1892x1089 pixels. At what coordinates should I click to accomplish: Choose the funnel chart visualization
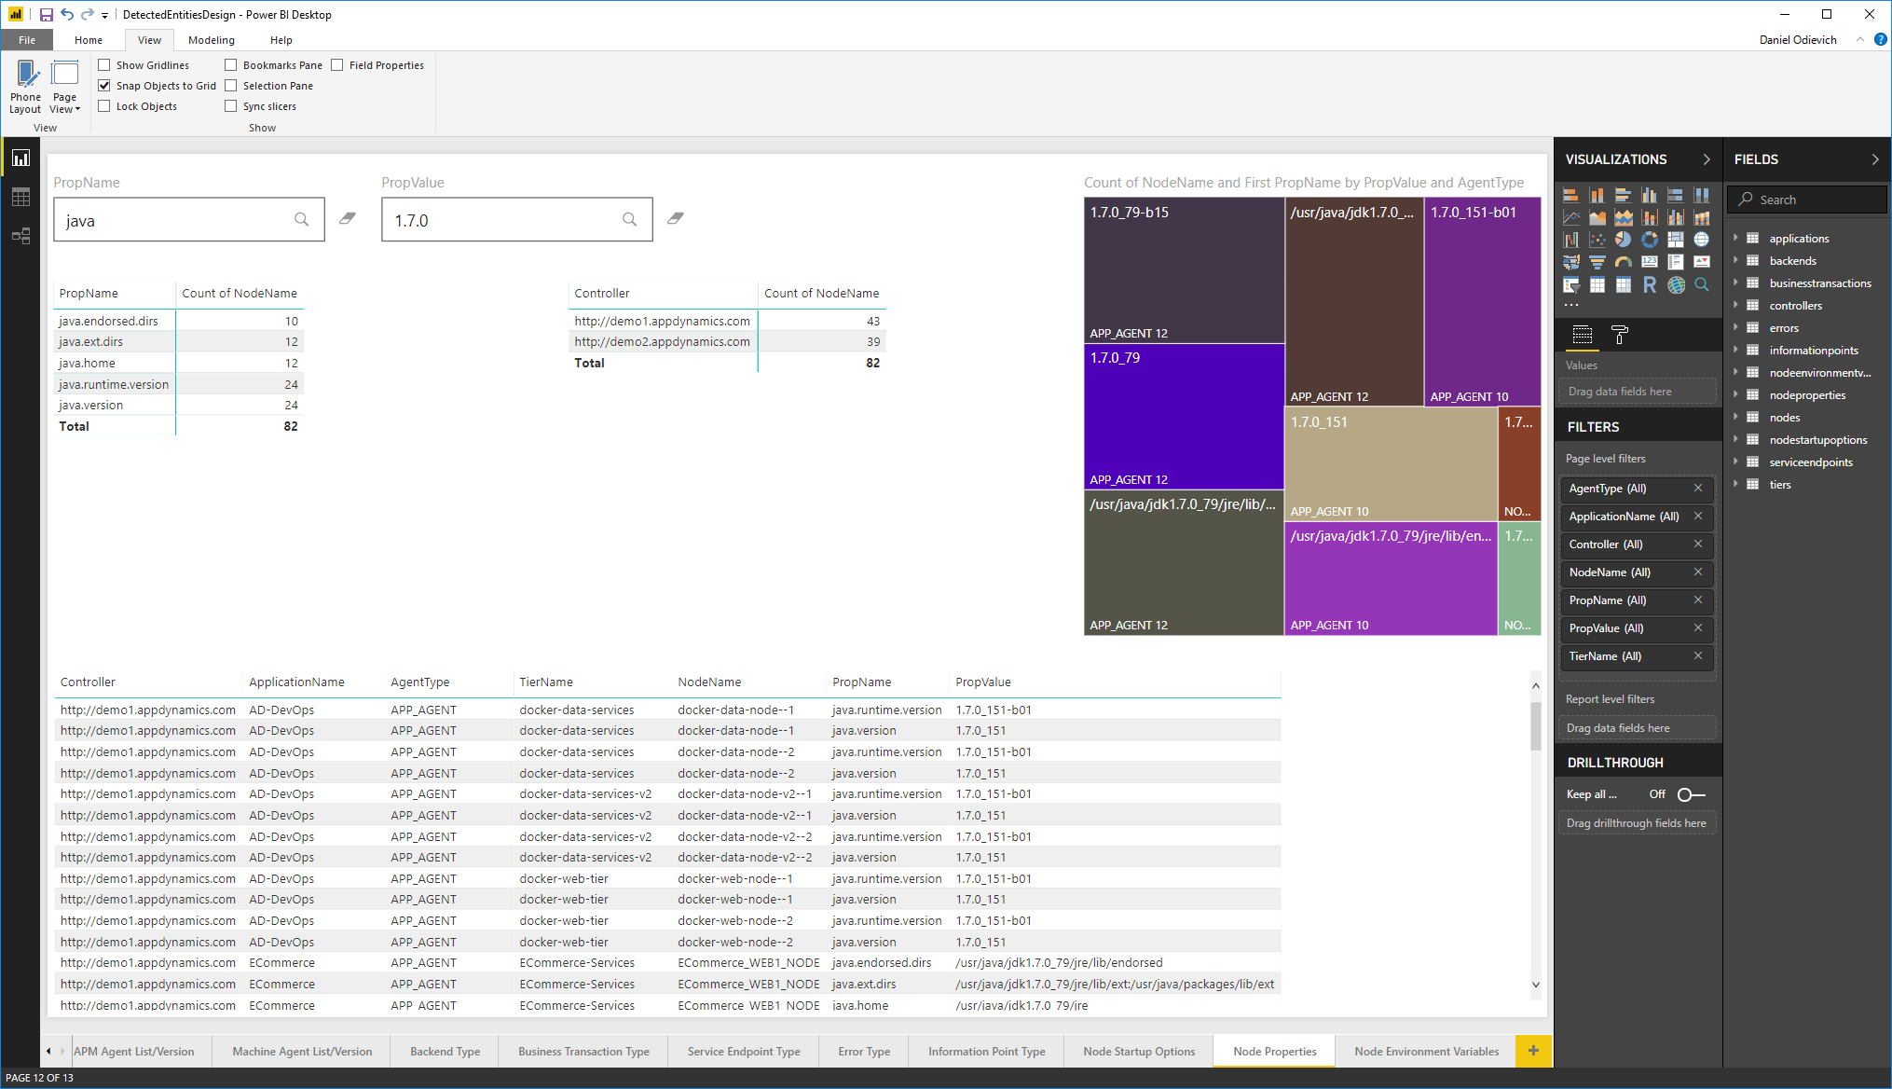tap(1597, 262)
